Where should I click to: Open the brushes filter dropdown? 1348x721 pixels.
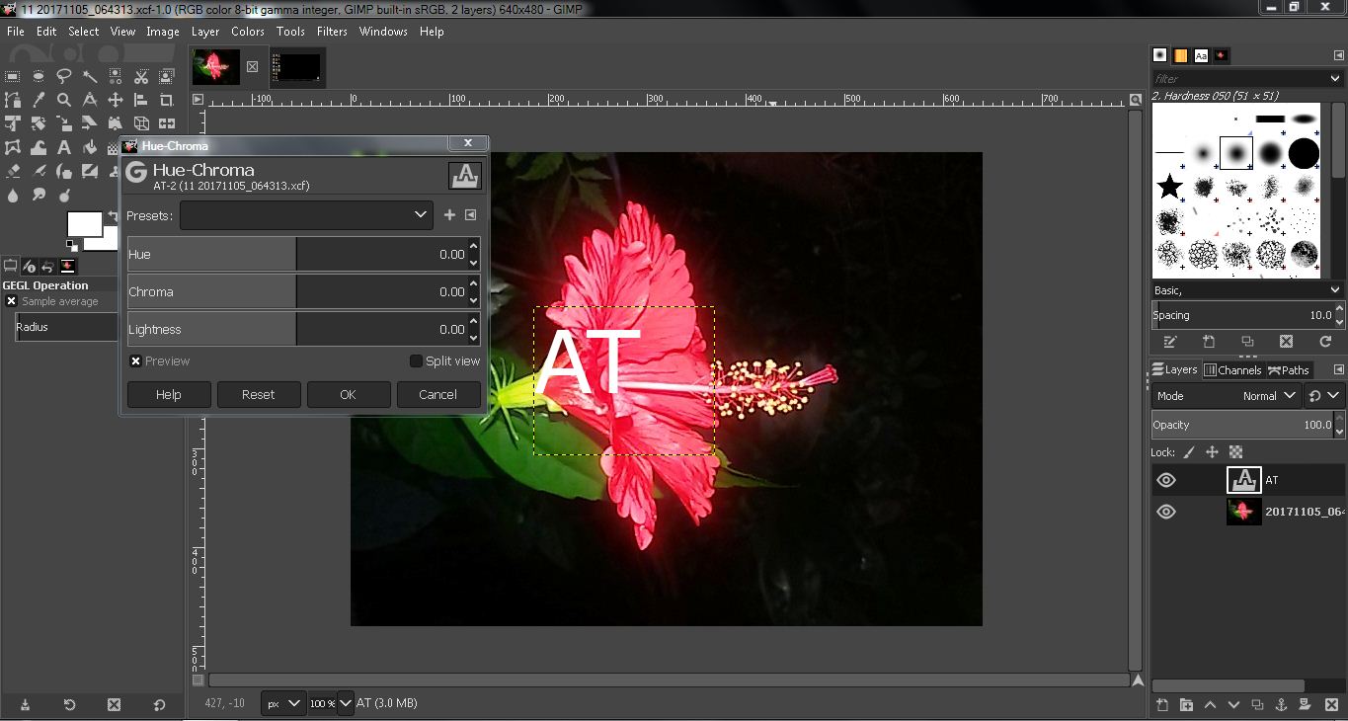pos(1334,77)
